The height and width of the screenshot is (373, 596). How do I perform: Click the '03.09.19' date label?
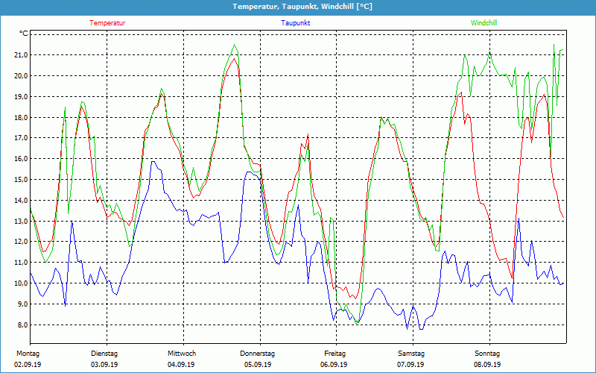tap(104, 365)
